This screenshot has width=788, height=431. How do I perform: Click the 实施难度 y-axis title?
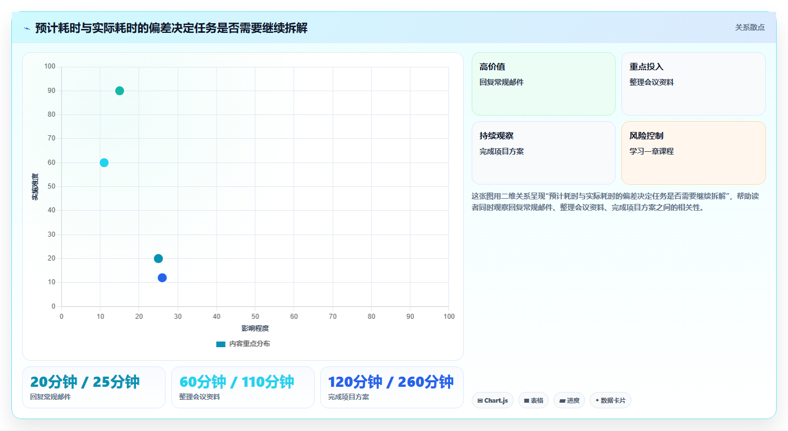[35, 187]
